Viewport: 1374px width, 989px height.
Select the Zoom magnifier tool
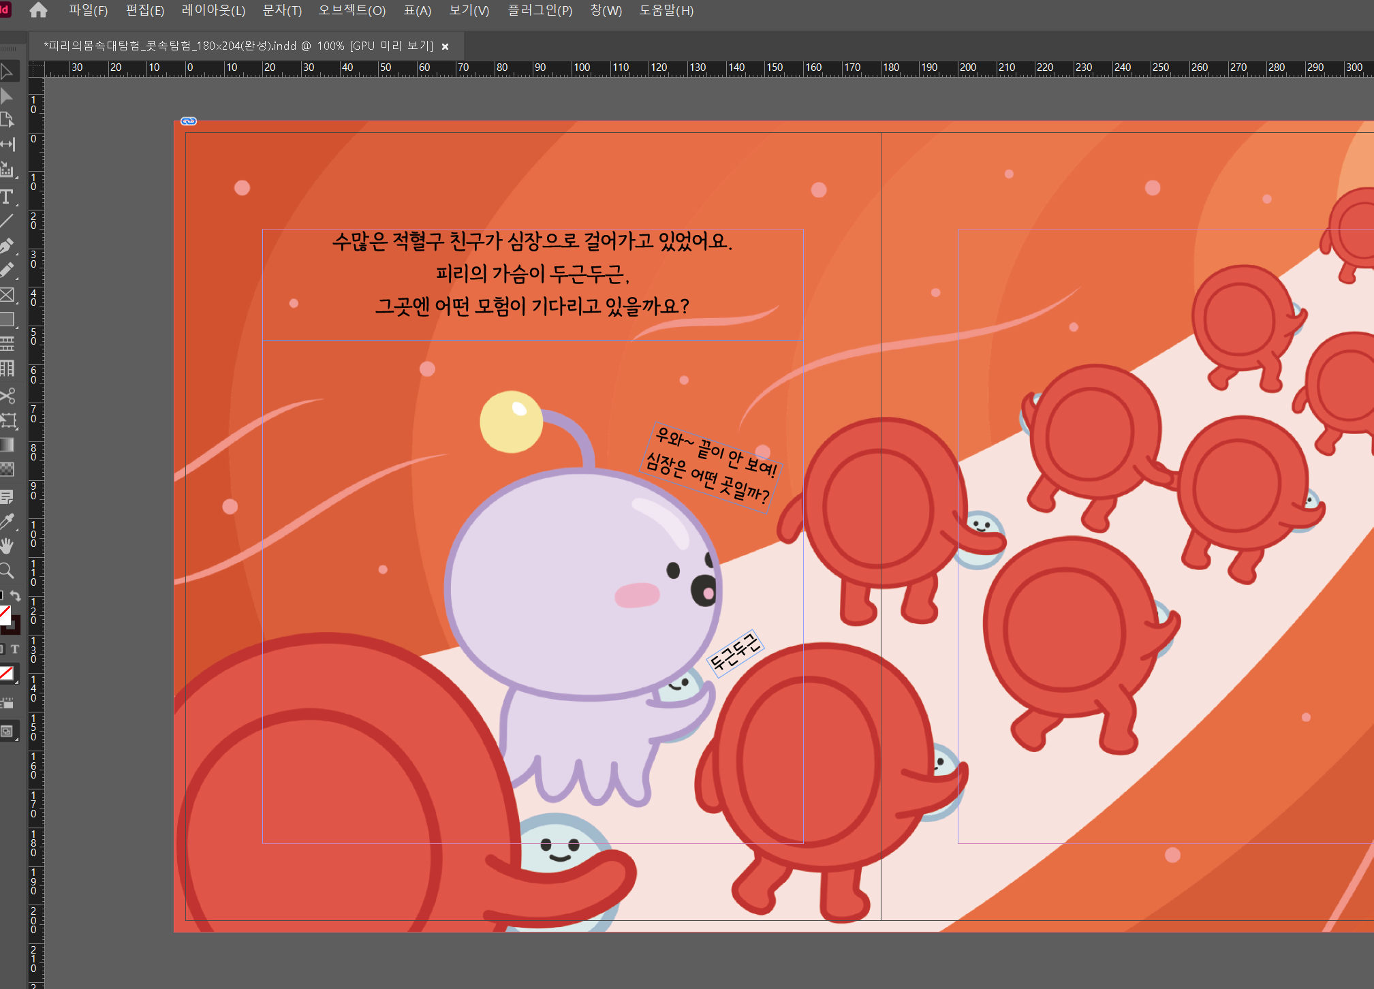click(7, 570)
